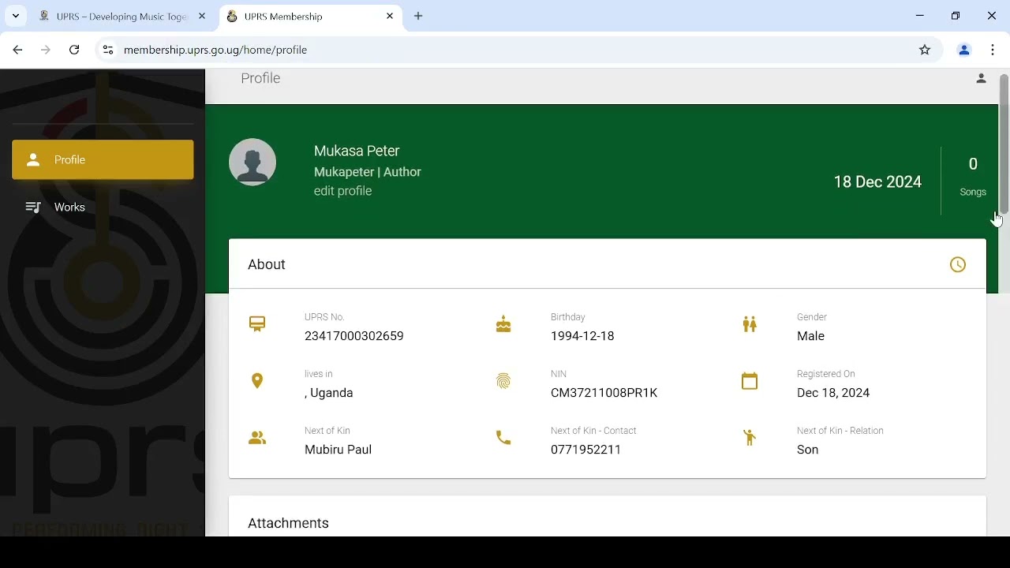This screenshot has height=568, width=1010.
Task: Click the 0 Songs counter
Action: (x=973, y=177)
